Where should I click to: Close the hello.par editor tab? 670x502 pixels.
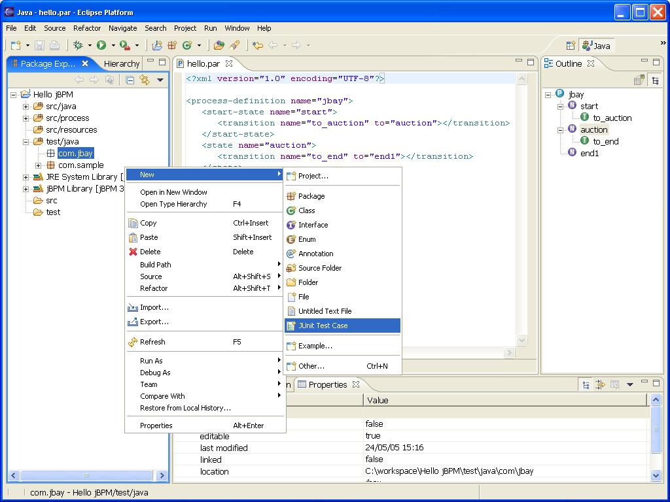229,63
